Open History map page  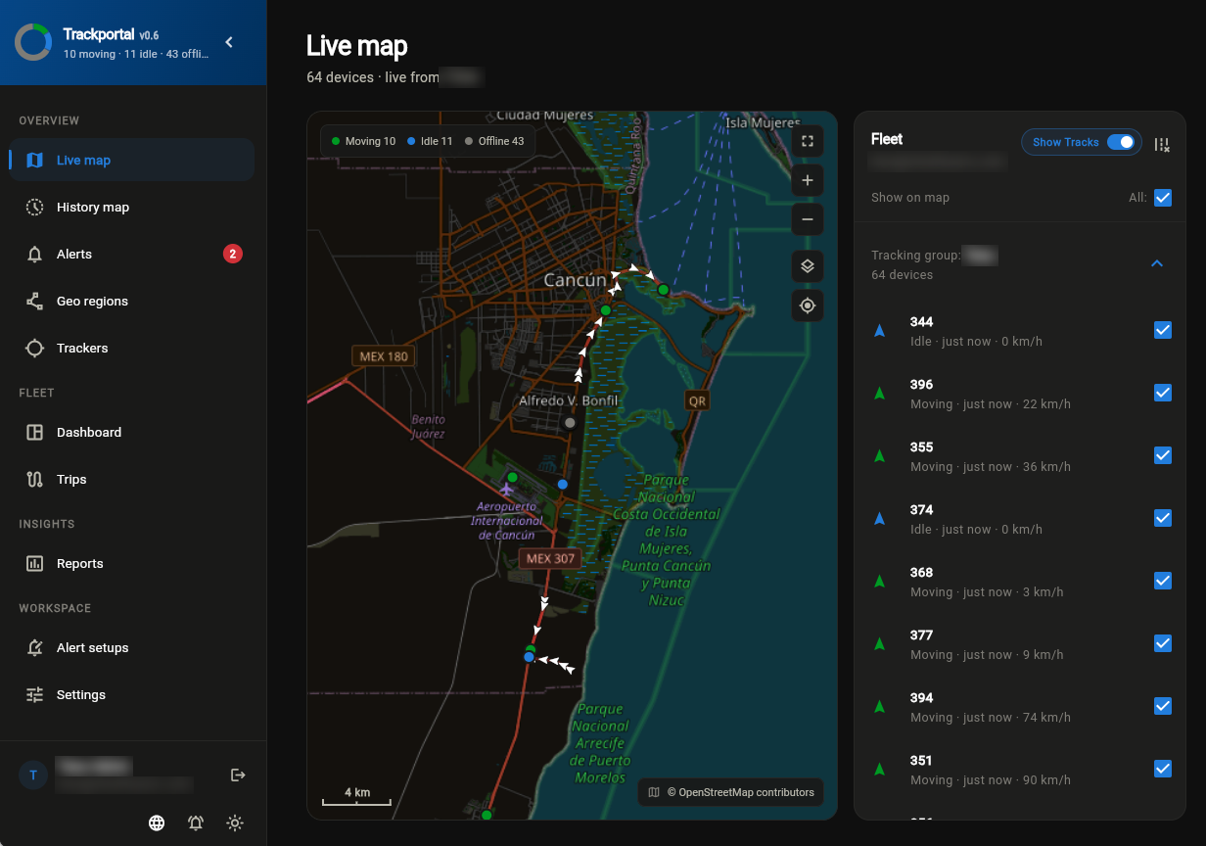[131, 207]
